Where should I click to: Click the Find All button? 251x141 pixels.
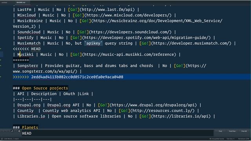pyautogui.click(x=244, y=131)
